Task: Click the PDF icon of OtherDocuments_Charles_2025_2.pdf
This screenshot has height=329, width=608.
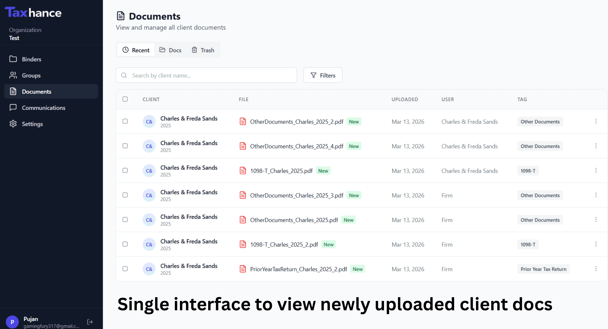Action: pyautogui.click(x=243, y=121)
